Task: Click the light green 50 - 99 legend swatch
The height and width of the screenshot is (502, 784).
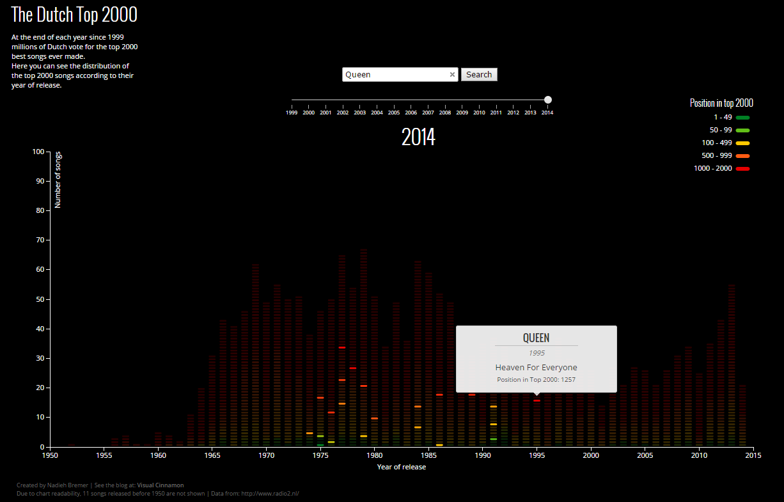Action: (x=742, y=130)
